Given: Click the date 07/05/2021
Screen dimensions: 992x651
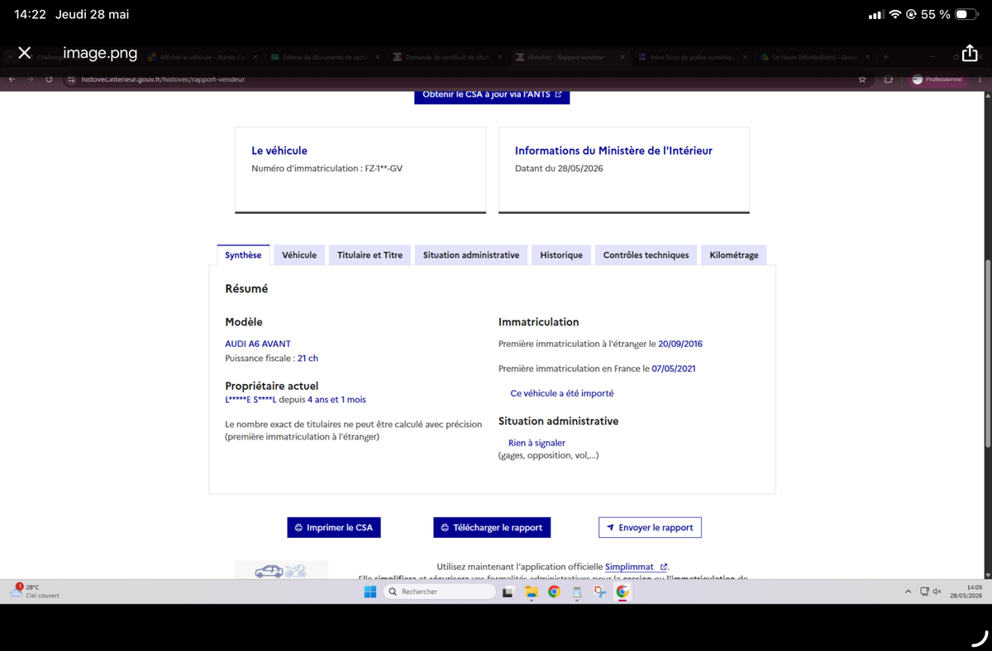Looking at the screenshot, I should tap(674, 368).
